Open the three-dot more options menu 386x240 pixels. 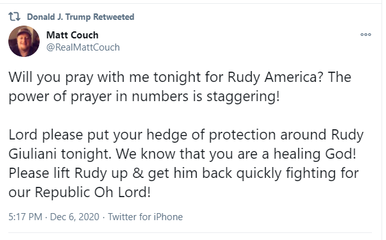tap(366, 35)
